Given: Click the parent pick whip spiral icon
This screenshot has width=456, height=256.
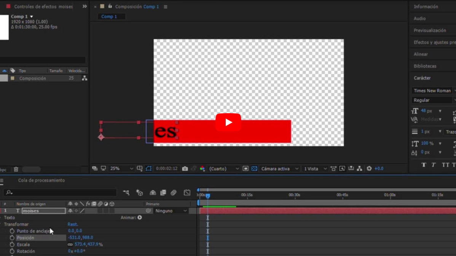Looking at the screenshot, I should coord(148,211).
